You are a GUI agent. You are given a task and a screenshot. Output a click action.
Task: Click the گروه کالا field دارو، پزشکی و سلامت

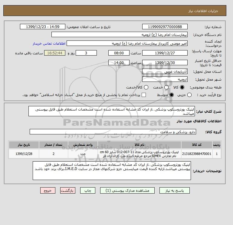[113, 132]
